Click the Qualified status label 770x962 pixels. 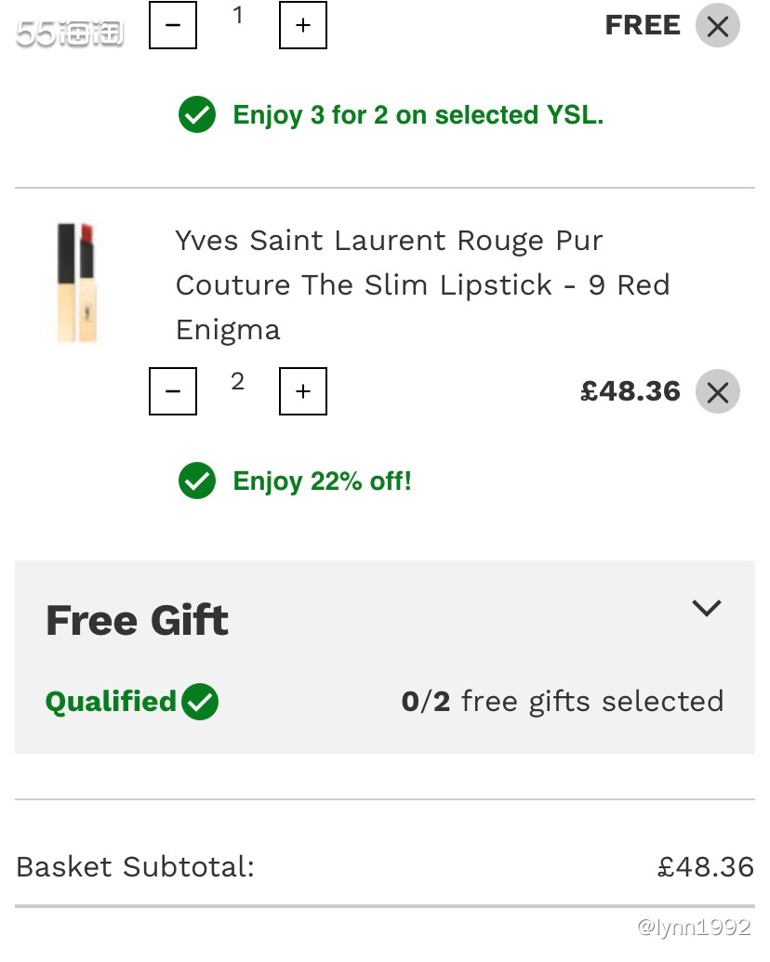[111, 702]
